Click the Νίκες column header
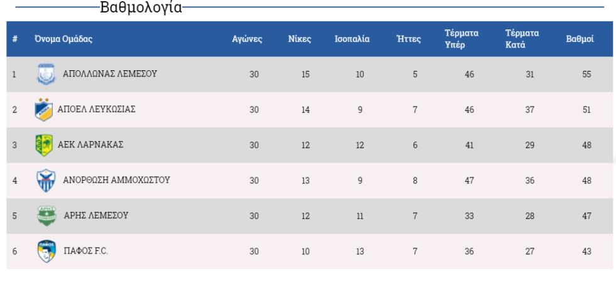 300,39
